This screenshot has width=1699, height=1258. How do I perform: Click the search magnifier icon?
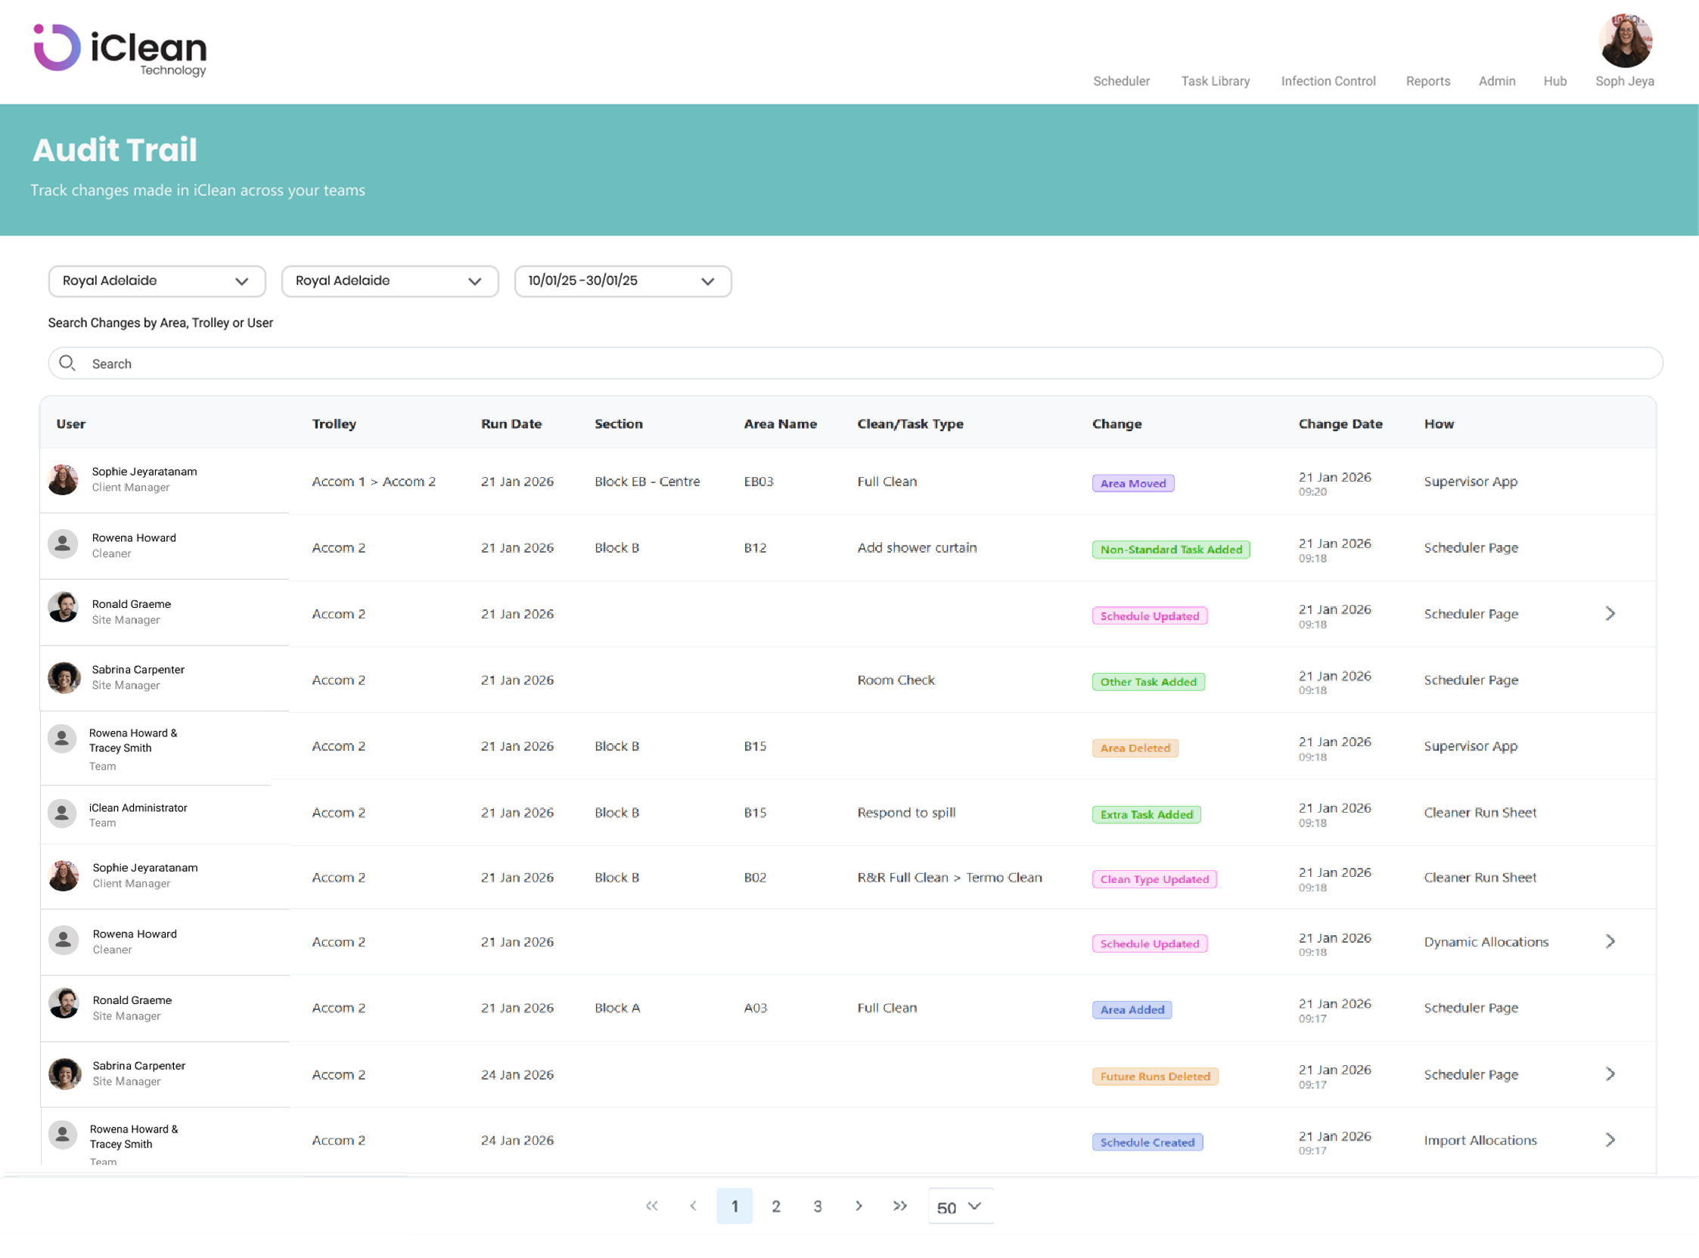click(67, 363)
